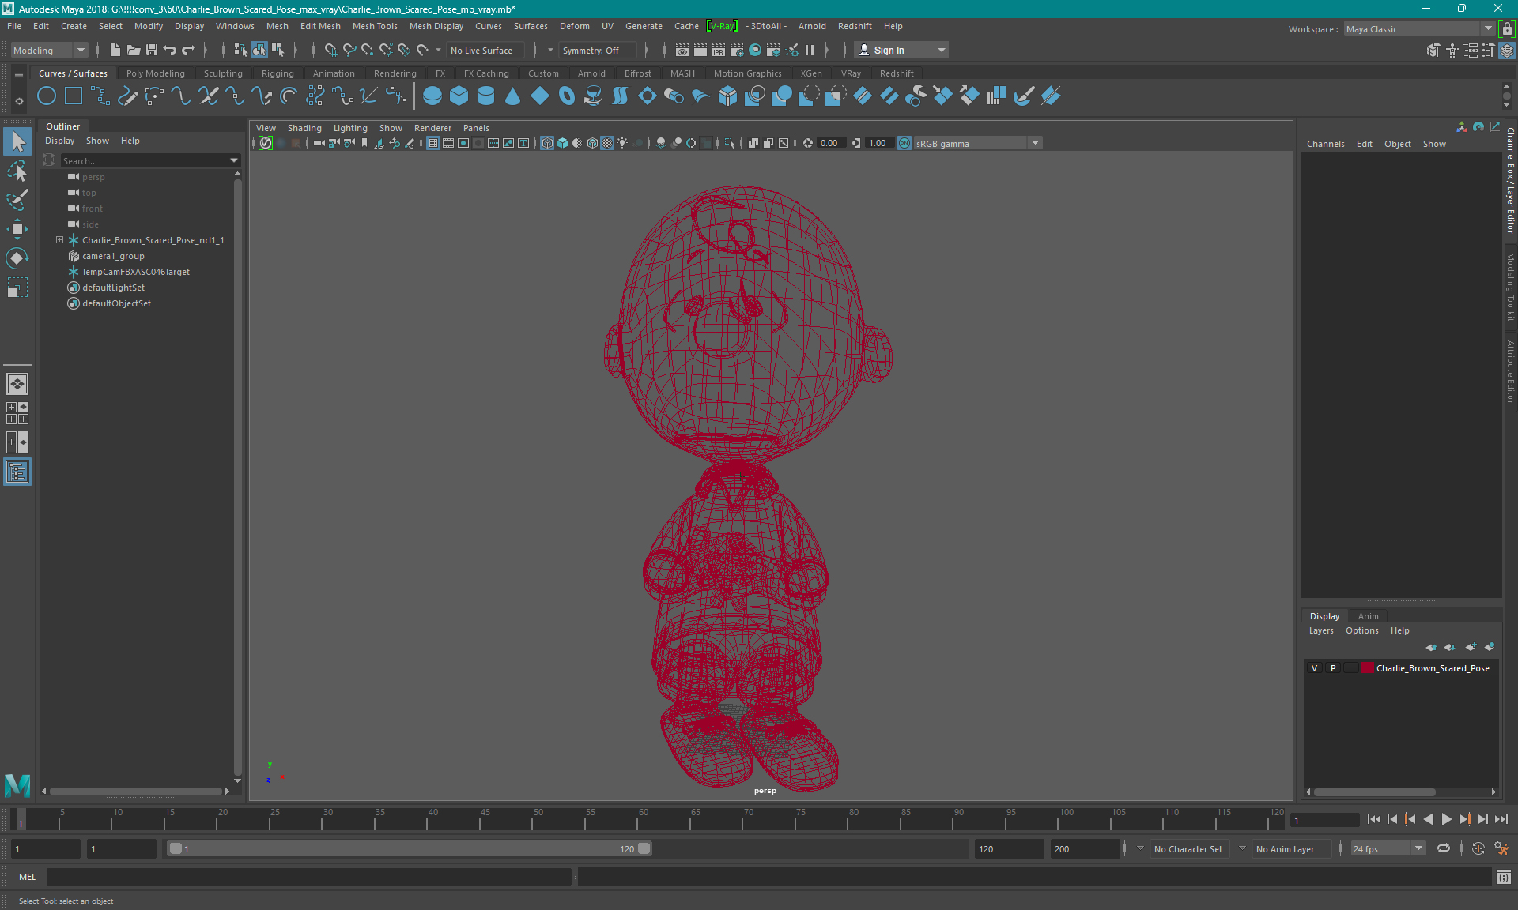Toggle layer visibility V for Charlie_Brown_Scared_Pose

coord(1314,668)
